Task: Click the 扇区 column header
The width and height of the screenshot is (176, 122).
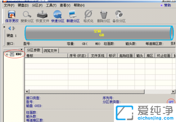Action: point(150,56)
